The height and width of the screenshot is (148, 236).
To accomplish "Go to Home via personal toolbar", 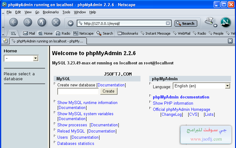I will [x=45, y=33].
